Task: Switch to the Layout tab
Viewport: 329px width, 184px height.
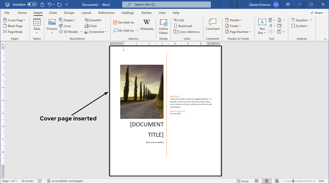Action: 86,13
